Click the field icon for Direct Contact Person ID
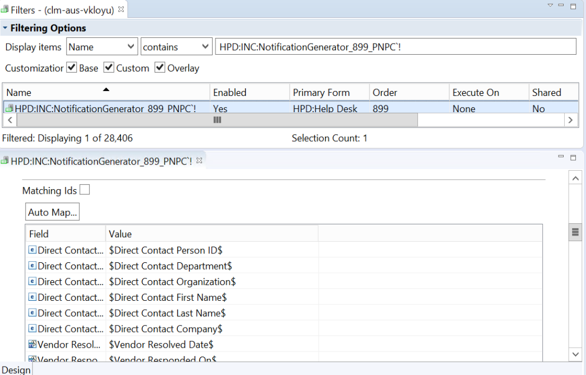 click(x=32, y=251)
